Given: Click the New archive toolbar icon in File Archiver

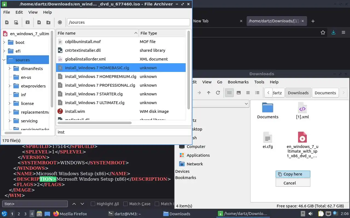Looking at the screenshot, I should click(7, 22).
